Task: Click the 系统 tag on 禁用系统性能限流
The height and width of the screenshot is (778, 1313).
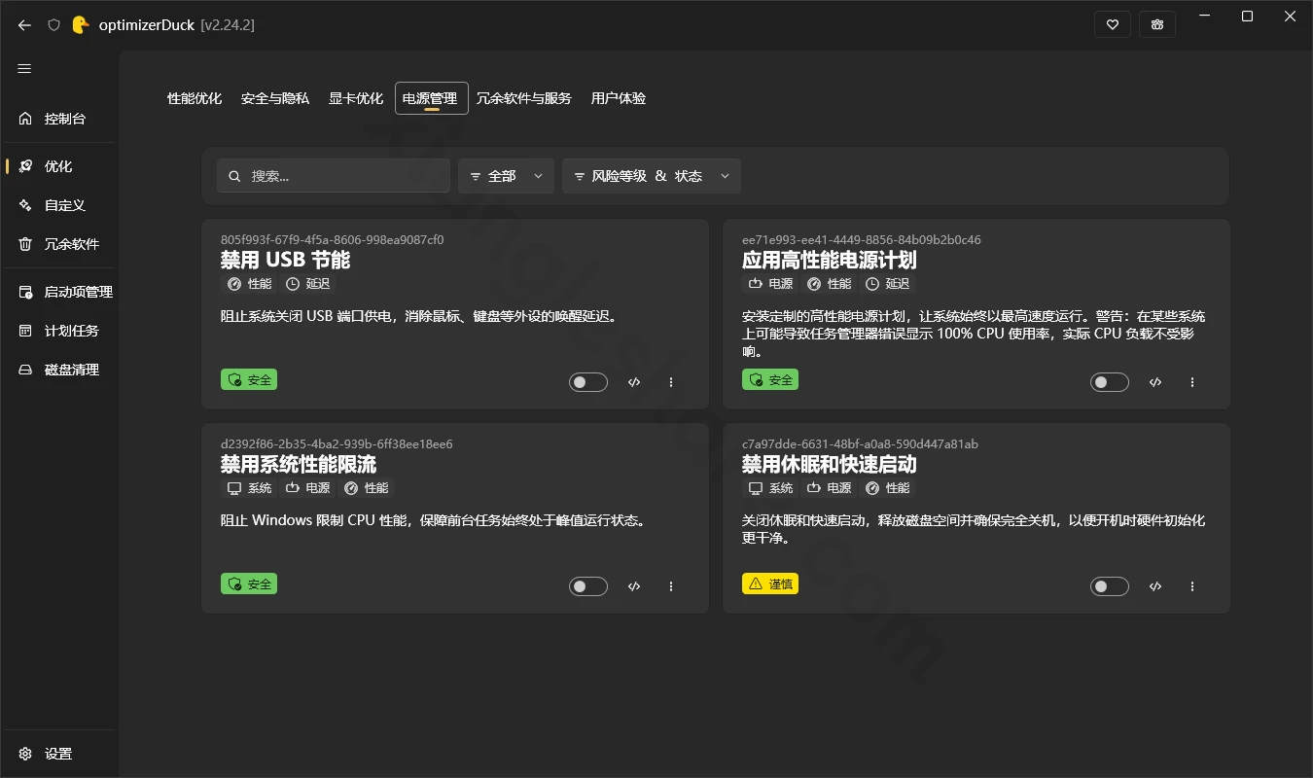Action: (249, 488)
